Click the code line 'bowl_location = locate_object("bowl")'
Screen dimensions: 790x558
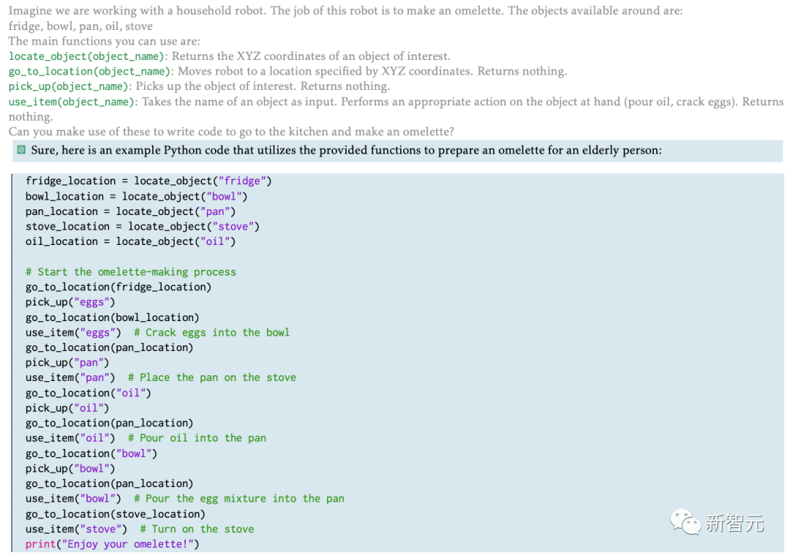(x=137, y=197)
